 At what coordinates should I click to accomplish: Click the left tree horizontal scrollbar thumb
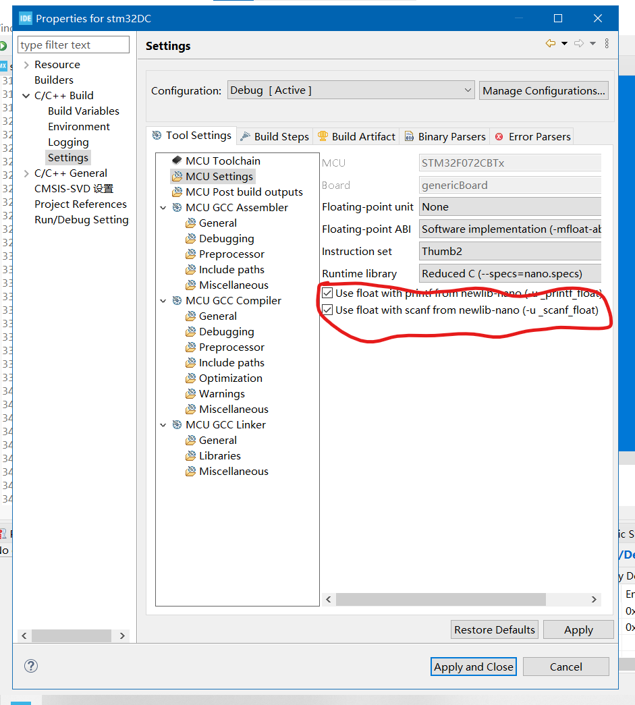[71, 636]
